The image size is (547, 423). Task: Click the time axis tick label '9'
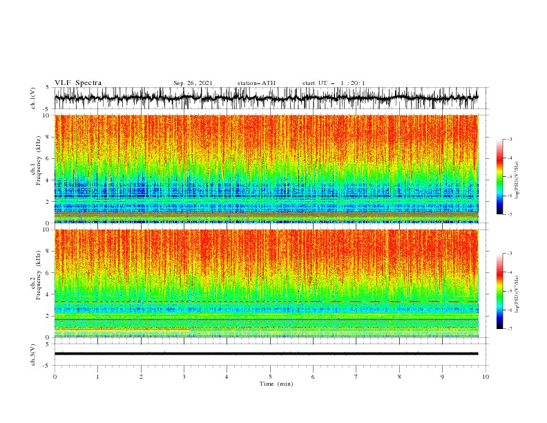pos(442,377)
